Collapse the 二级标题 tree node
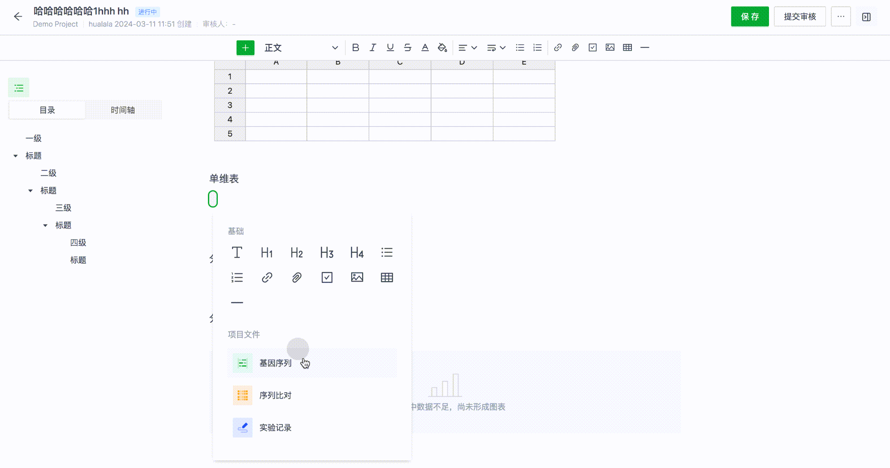 pyautogui.click(x=30, y=191)
